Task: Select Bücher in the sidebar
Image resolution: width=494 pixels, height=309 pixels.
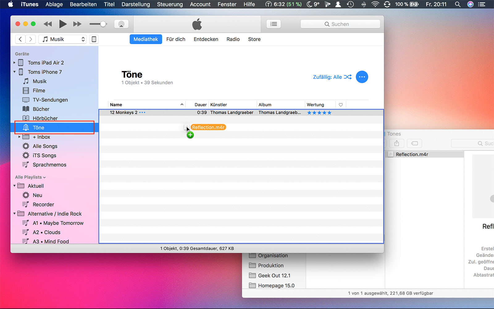Action: click(41, 109)
